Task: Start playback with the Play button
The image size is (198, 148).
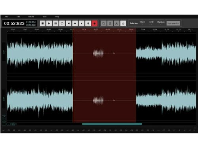Action: click(x=49, y=23)
